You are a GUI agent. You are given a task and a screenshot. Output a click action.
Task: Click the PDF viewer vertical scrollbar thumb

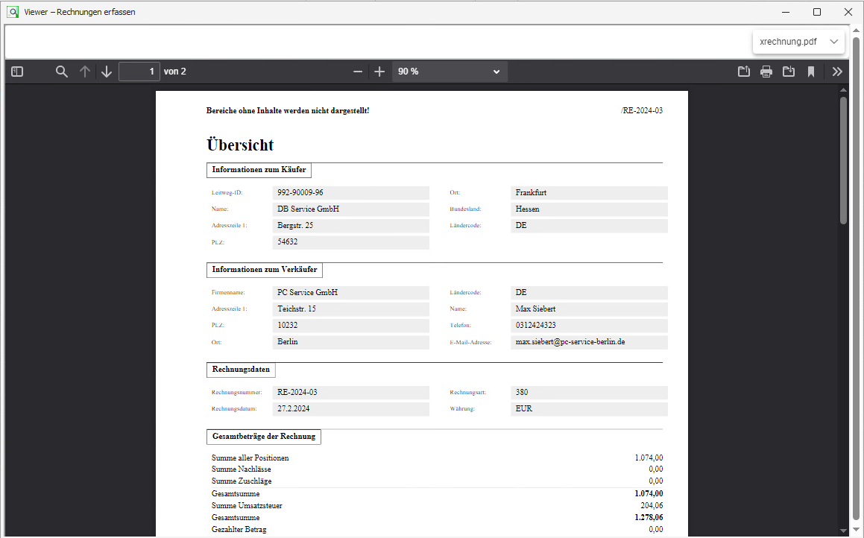pos(843,160)
